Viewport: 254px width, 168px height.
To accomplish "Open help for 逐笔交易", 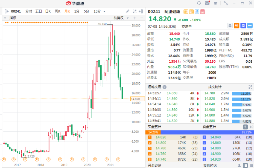I will (164, 87).
